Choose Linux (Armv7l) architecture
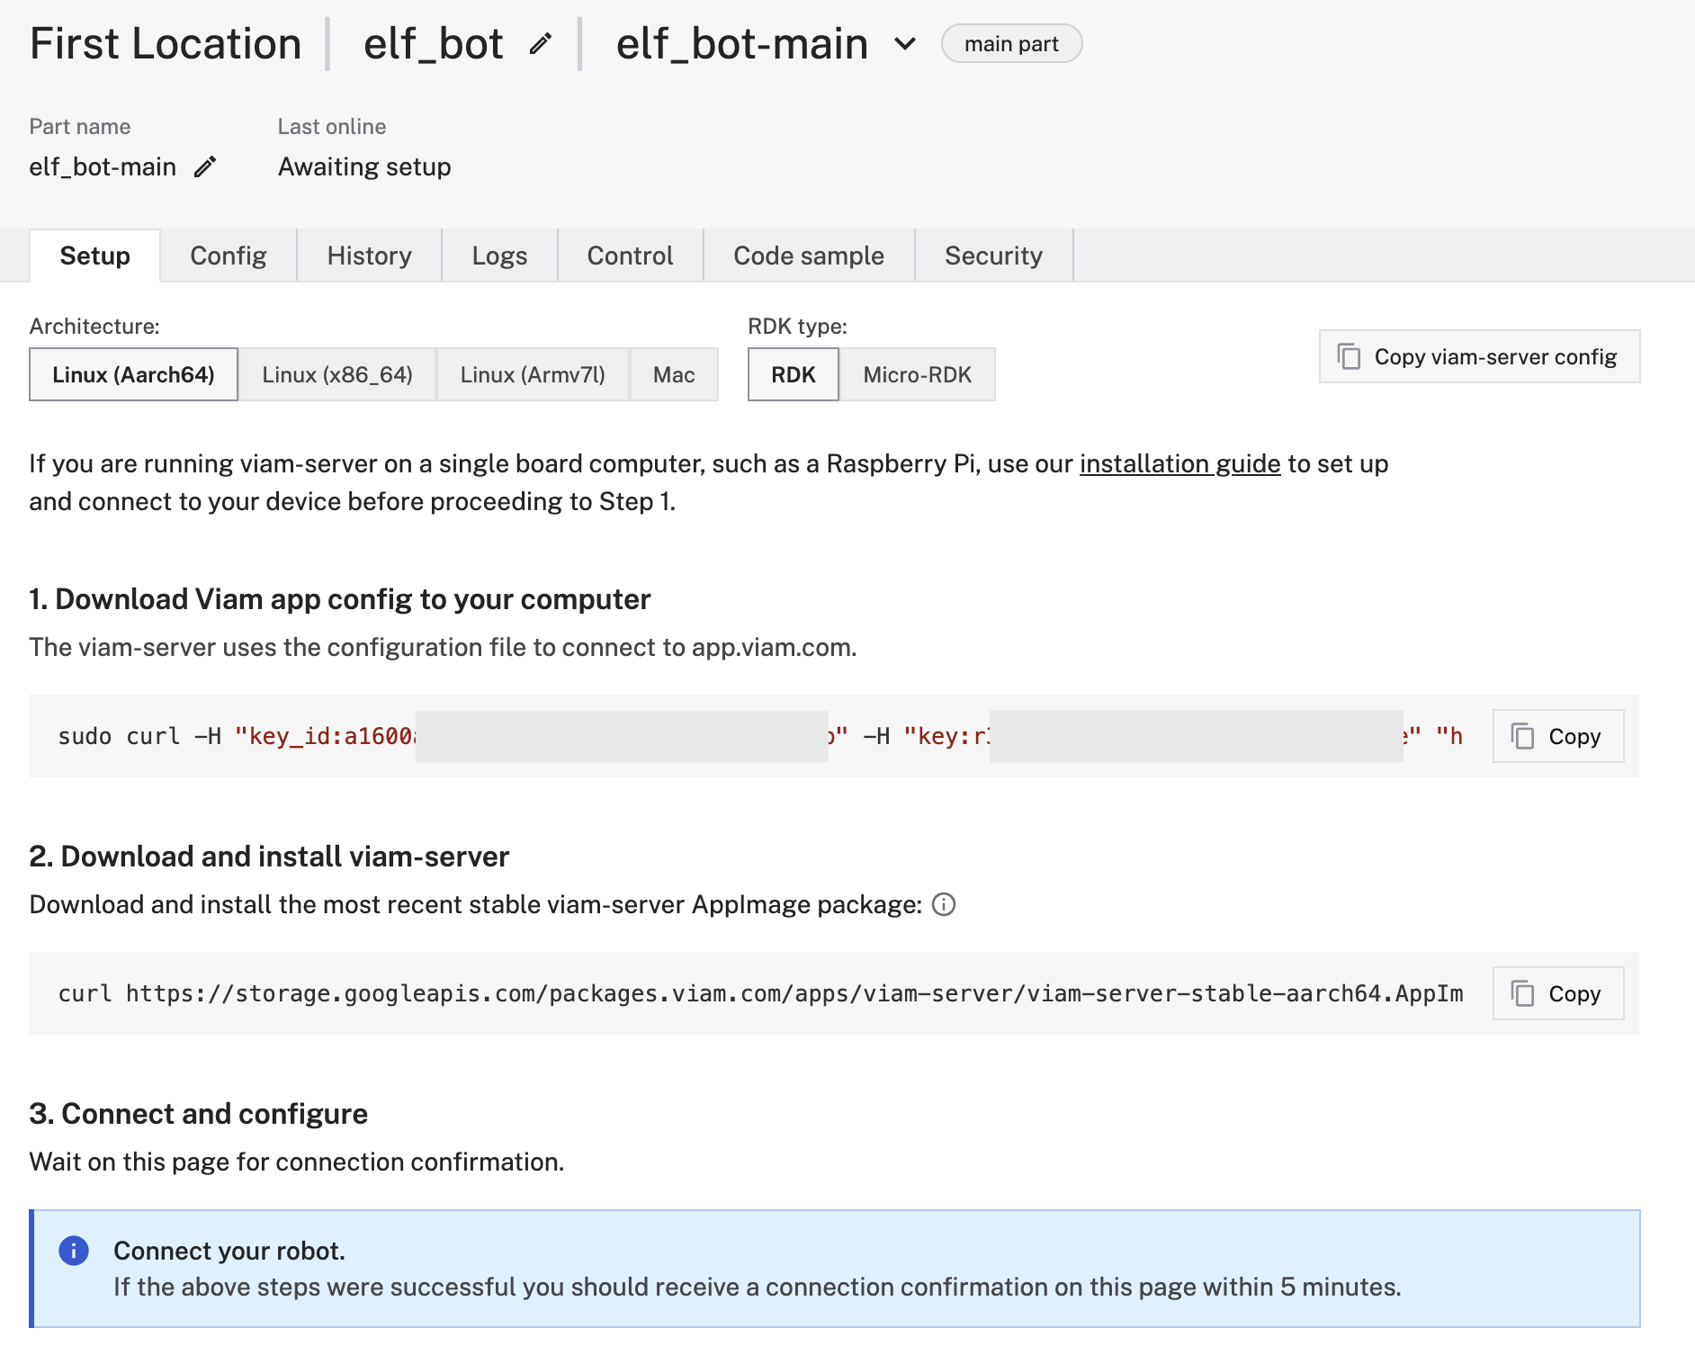Image resolution: width=1695 pixels, height=1364 pixels. pos(533,374)
